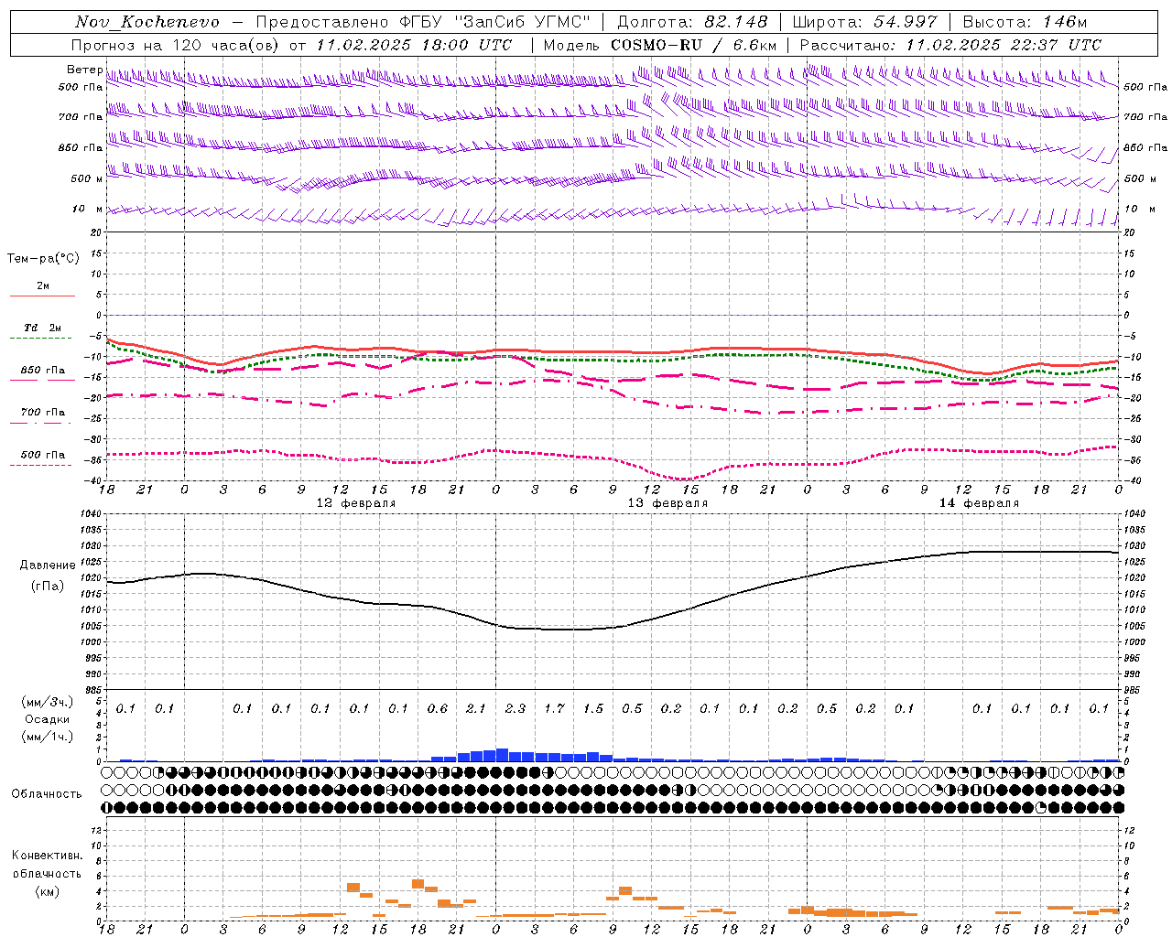Click the '13 февраля' date label
Viewport: 1172px width, 937px height.
(x=667, y=503)
